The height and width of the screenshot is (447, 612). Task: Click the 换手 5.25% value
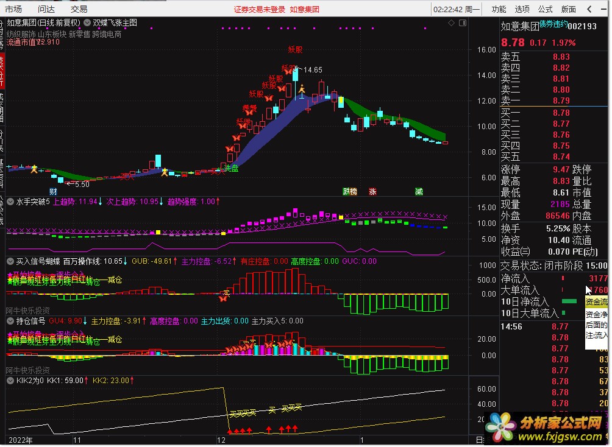point(558,228)
